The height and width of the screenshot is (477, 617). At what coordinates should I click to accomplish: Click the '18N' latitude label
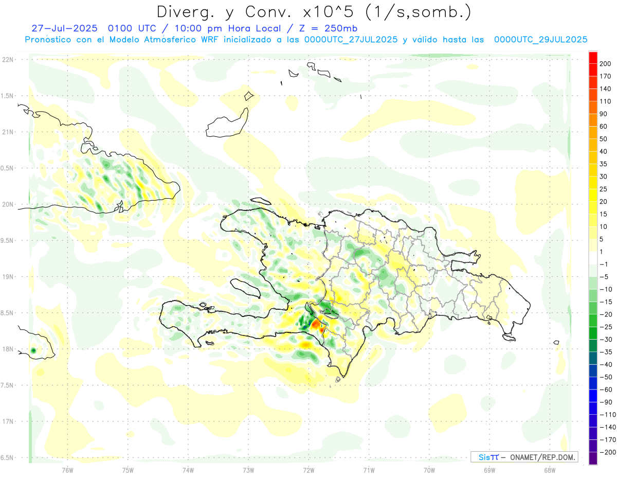(8, 349)
